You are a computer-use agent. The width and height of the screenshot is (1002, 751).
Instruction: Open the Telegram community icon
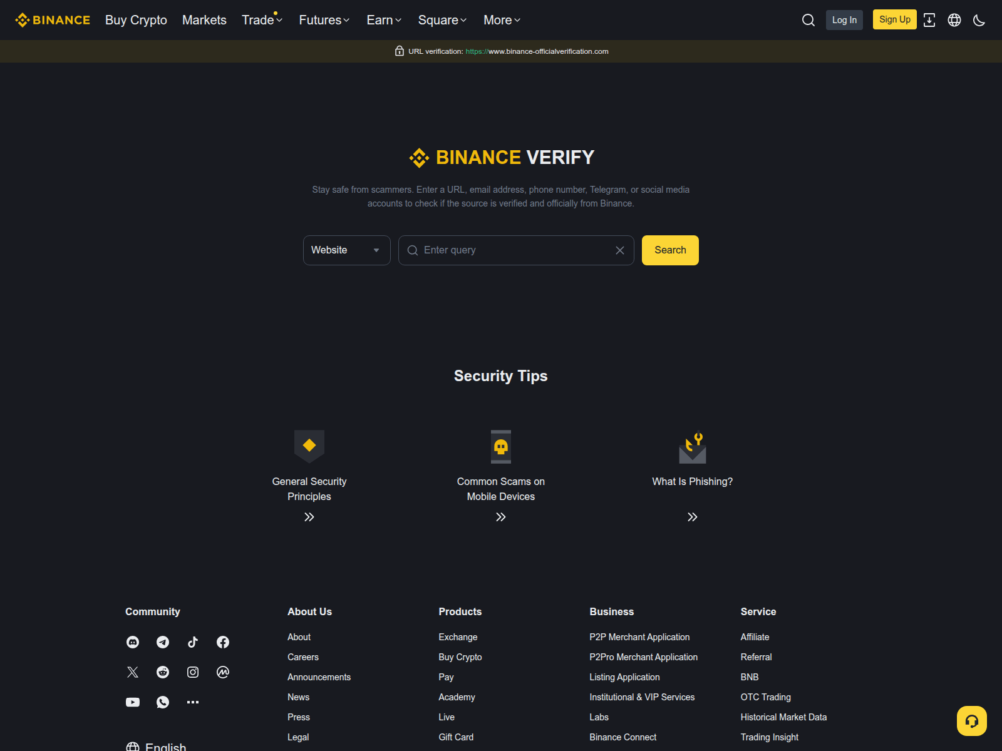163,642
